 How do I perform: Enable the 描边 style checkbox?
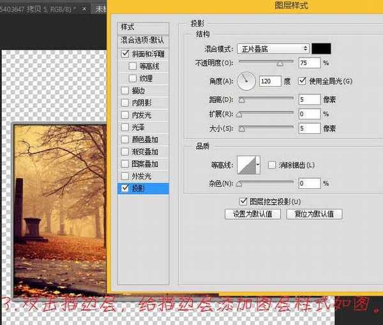point(124,91)
